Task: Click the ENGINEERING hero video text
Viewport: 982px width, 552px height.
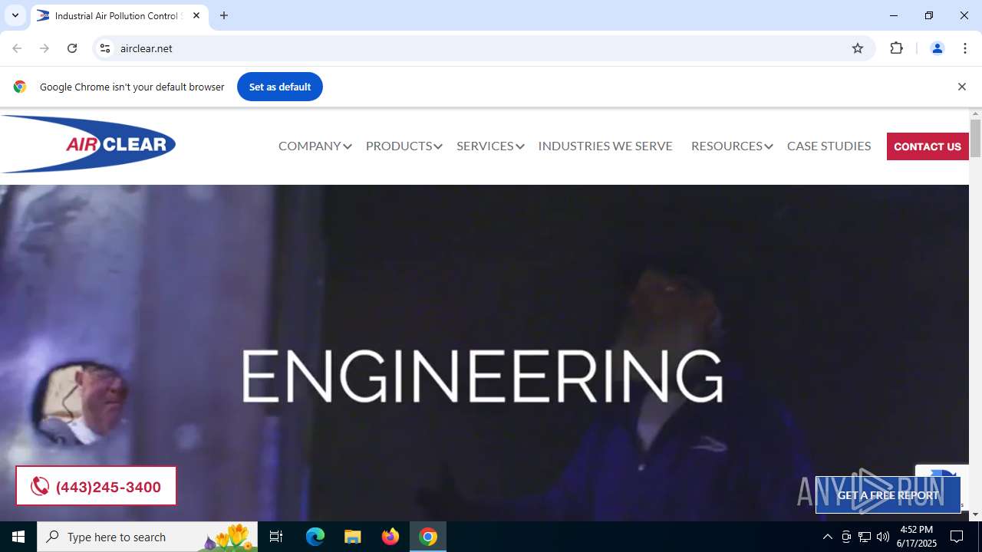Action: tap(483, 376)
